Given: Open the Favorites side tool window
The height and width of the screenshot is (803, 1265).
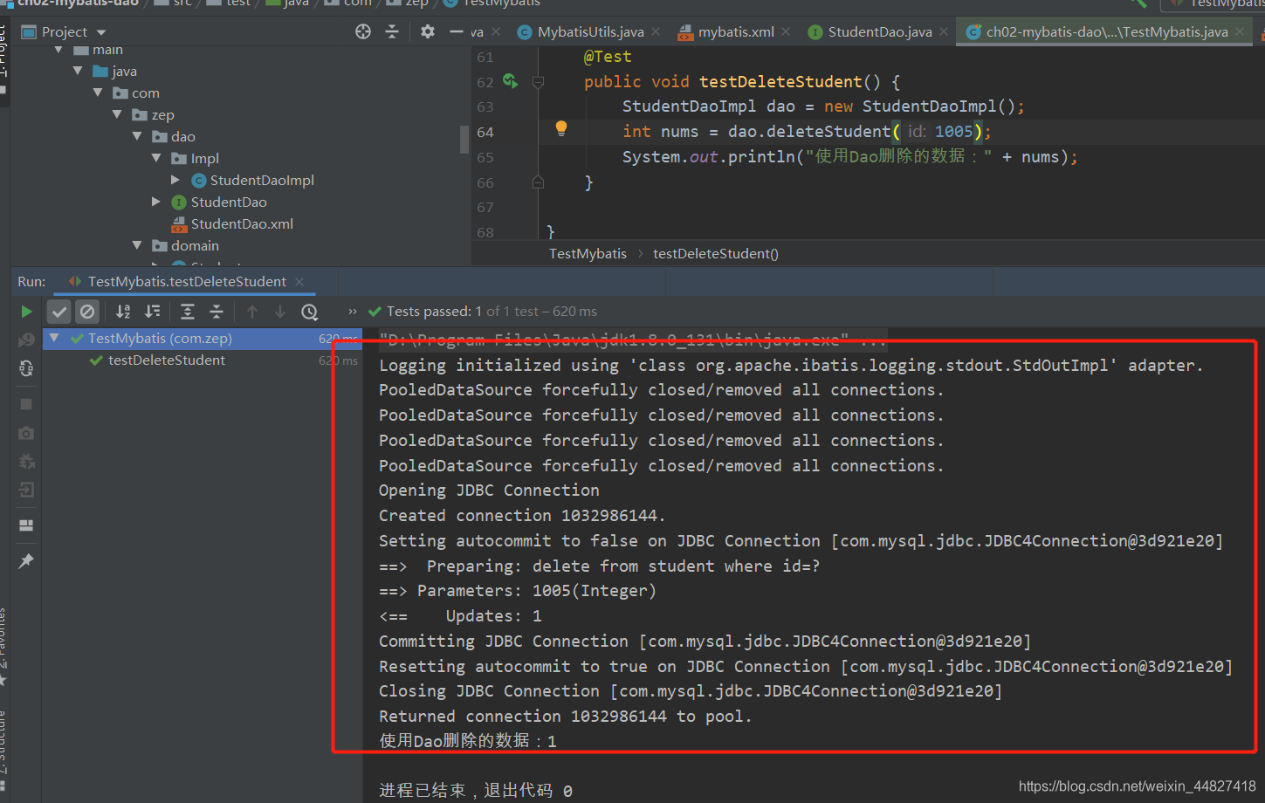Looking at the screenshot, I should point(3,644).
